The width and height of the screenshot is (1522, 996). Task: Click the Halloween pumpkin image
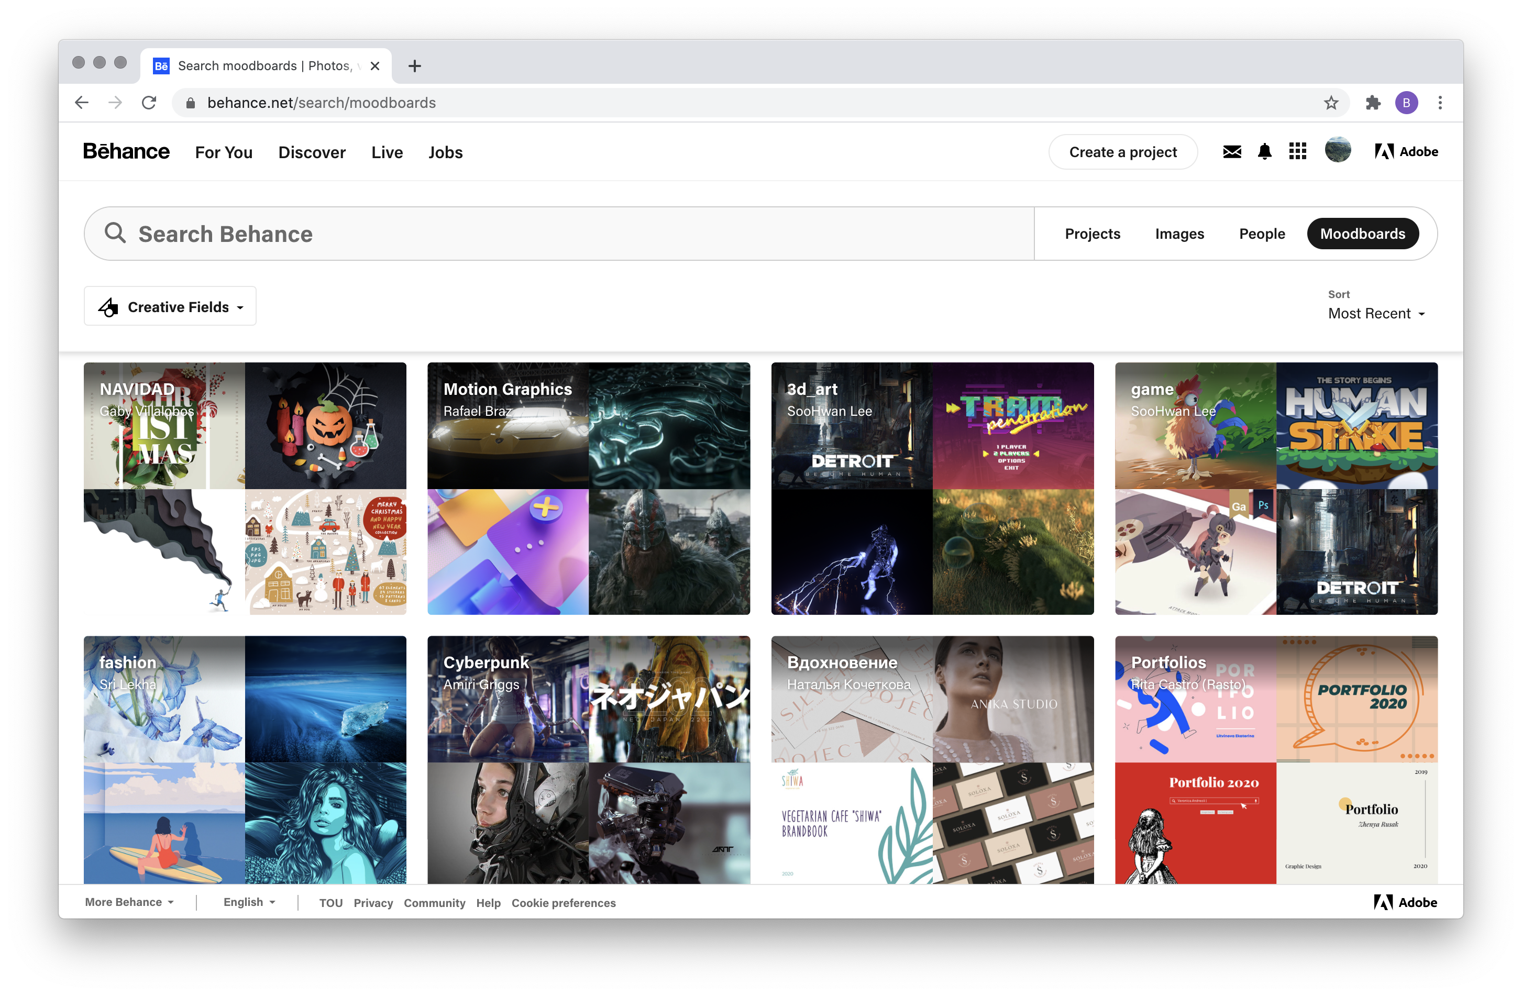click(x=325, y=425)
